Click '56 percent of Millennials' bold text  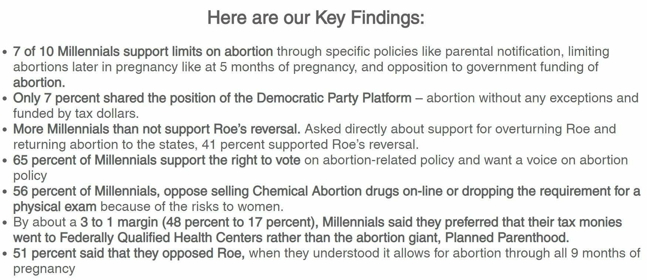pyautogui.click(x=85, y=191)
